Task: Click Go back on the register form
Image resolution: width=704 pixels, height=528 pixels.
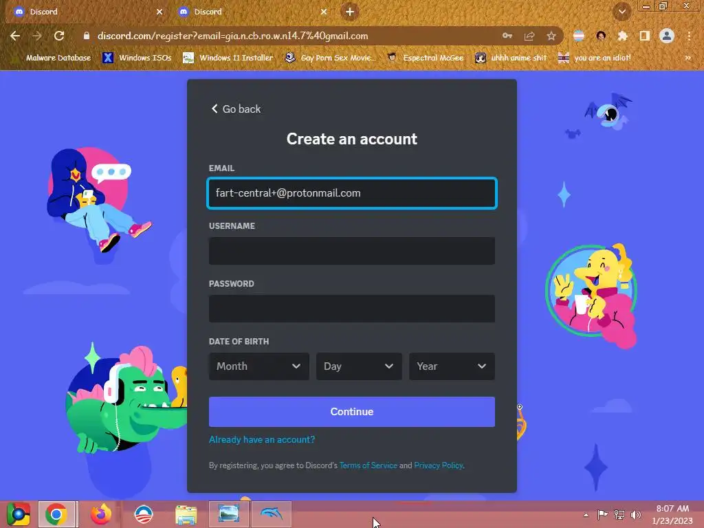Action: pos(236,109)
